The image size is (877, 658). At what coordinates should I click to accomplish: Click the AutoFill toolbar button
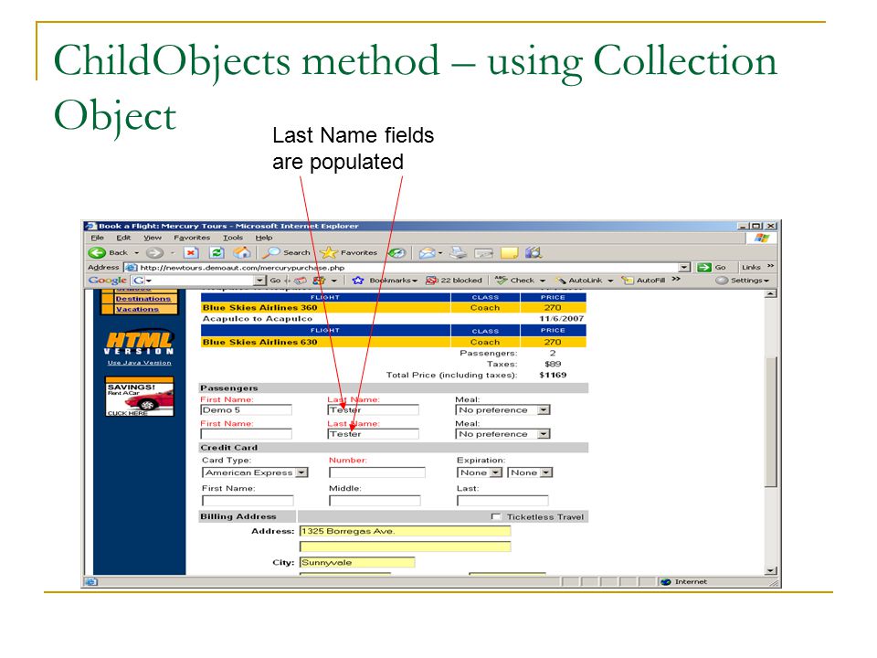(x=644, y=281)
